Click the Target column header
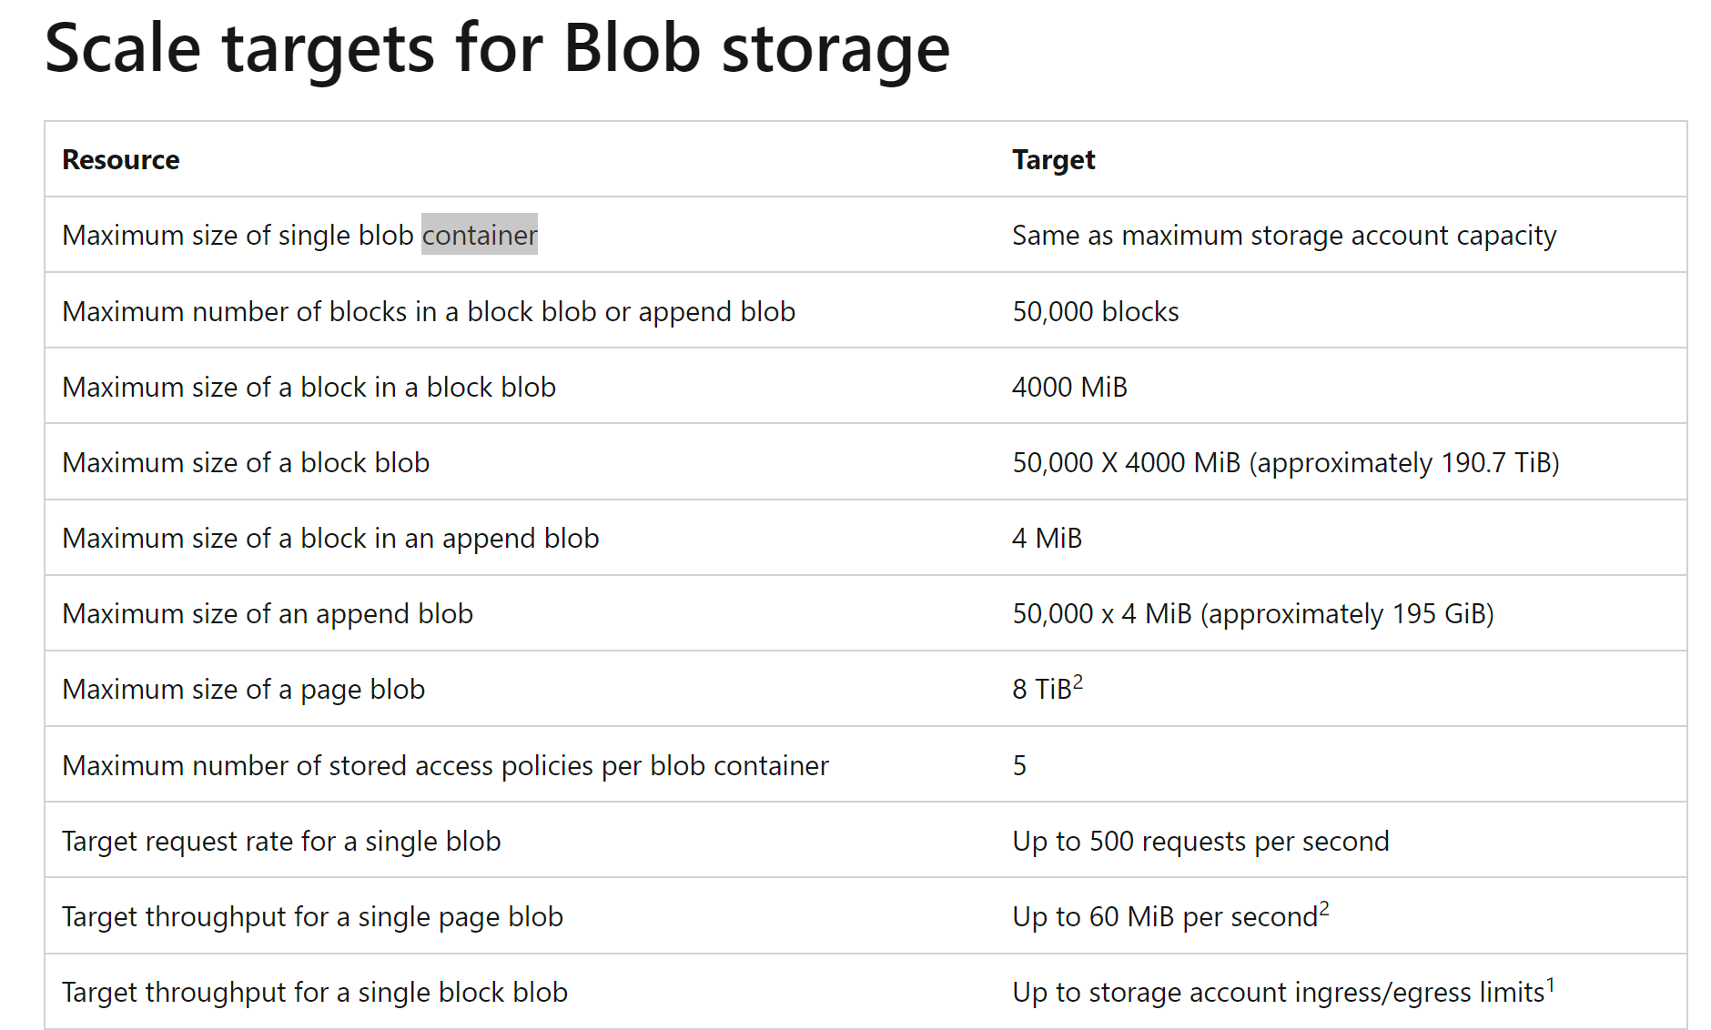The image size is (1711, 1030). pos(1053,159)
